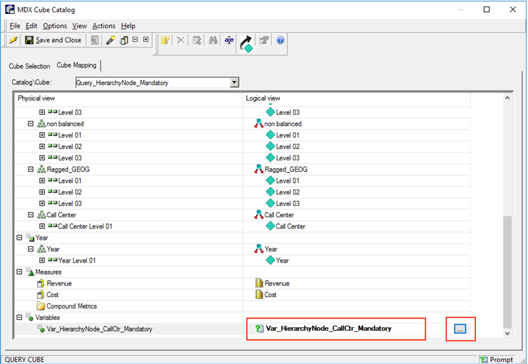Switch to the Cube Selection tab
The width and height of the screenshot is (528, 364).
coord(29,66)
